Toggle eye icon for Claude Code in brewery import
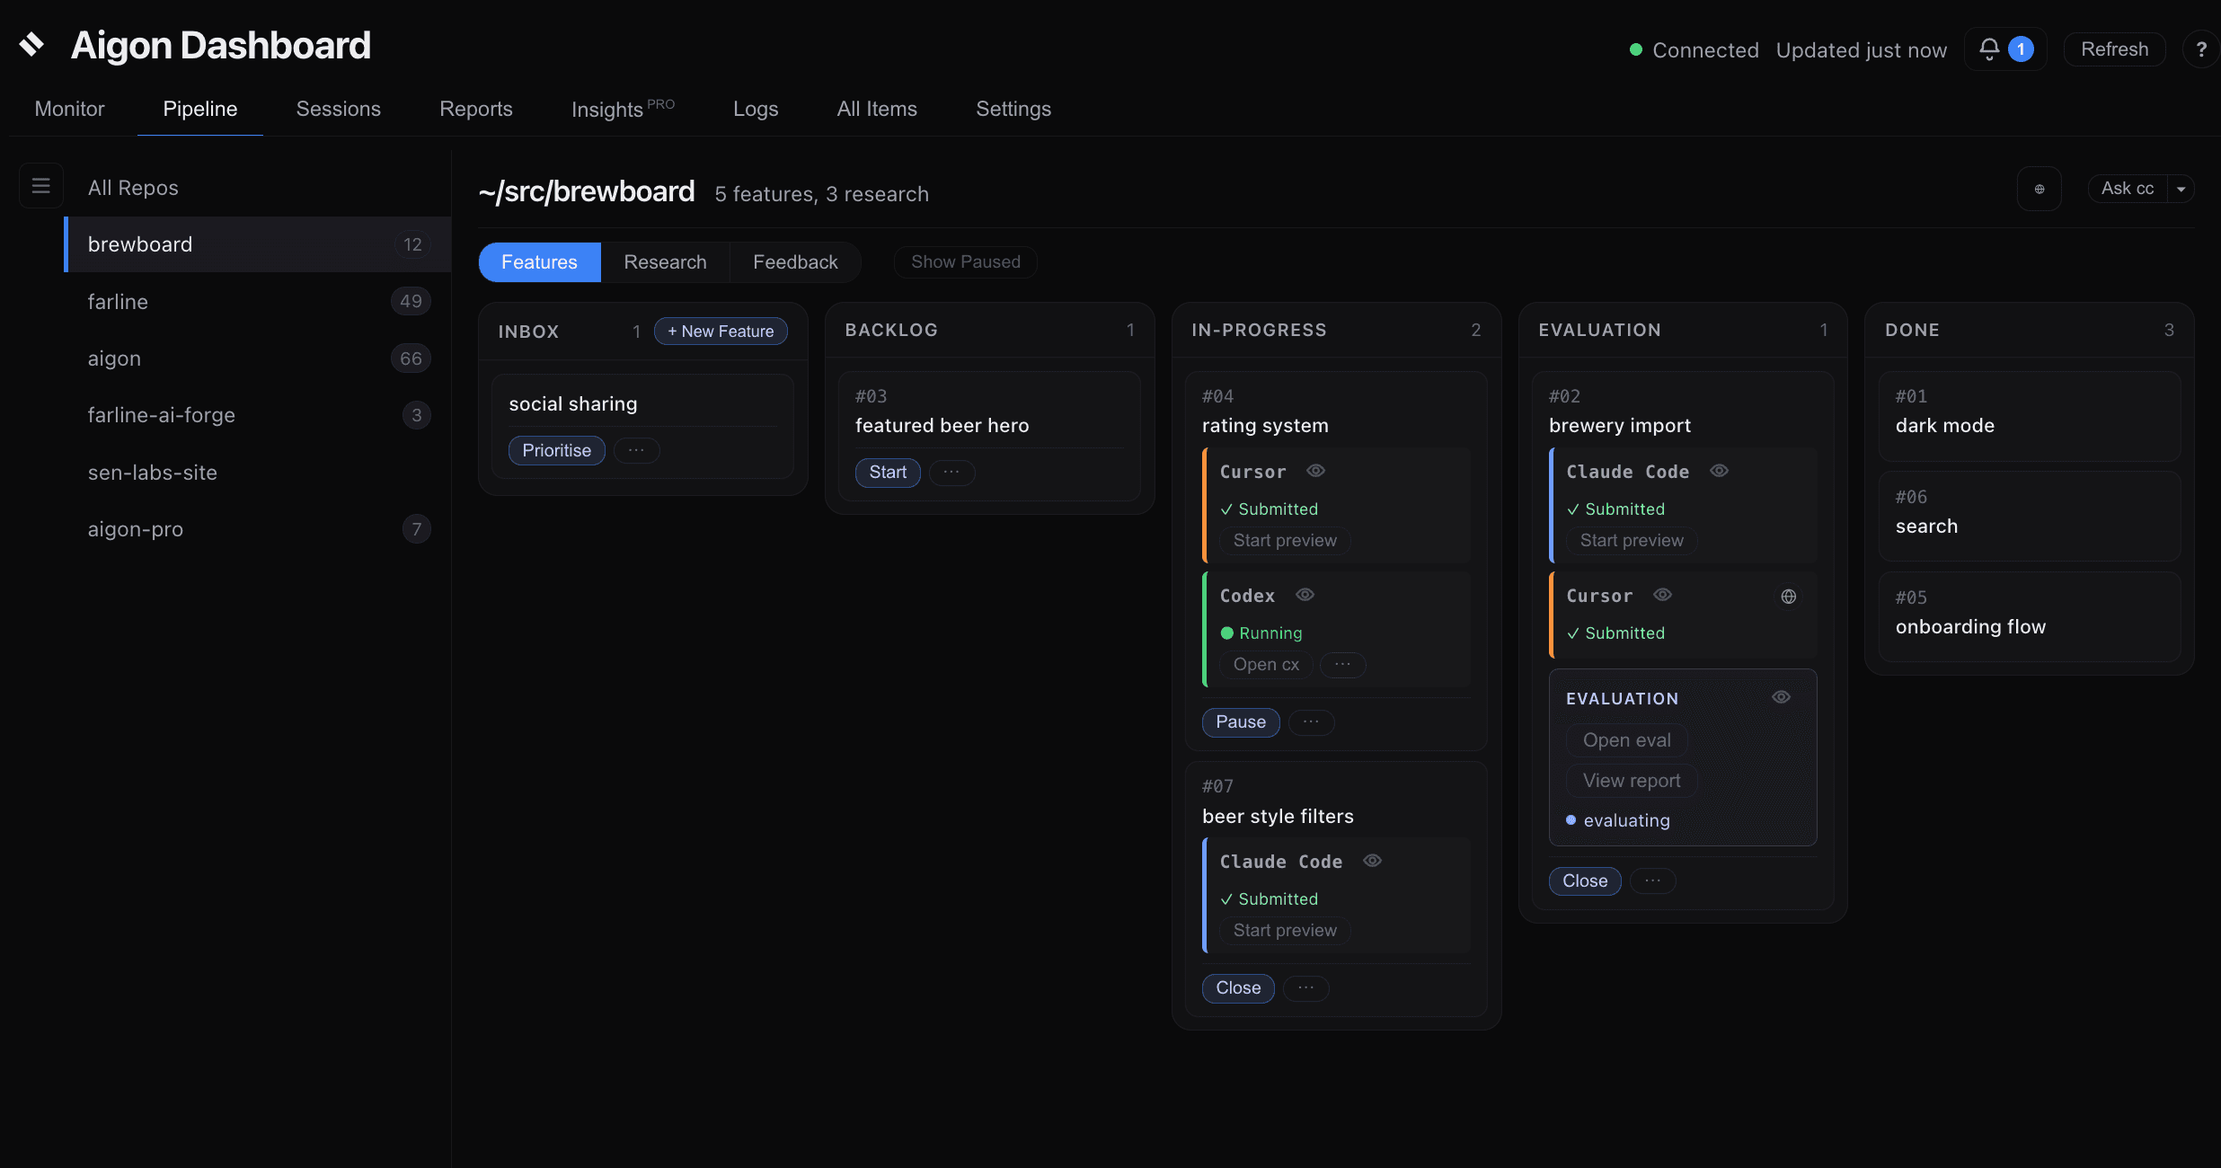 pos(1720,471)
